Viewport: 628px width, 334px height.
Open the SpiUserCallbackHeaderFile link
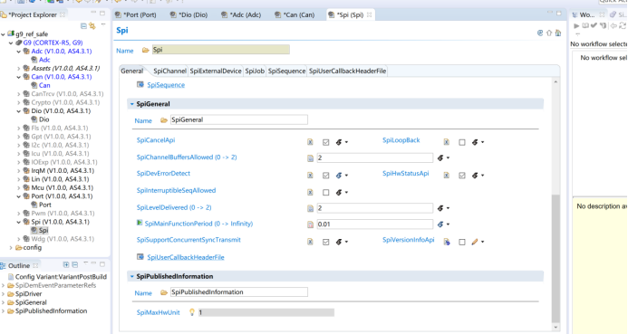[186, 257]
